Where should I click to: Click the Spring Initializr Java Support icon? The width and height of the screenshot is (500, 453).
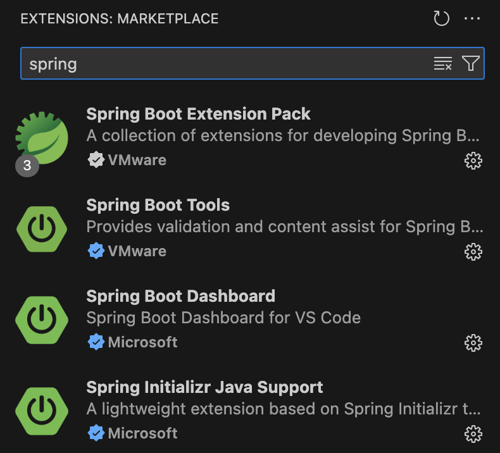[x=42, y=411]
